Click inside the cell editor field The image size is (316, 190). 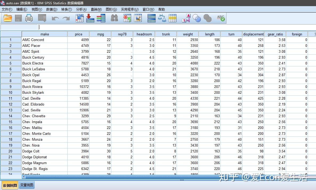(x=107, y=27)
